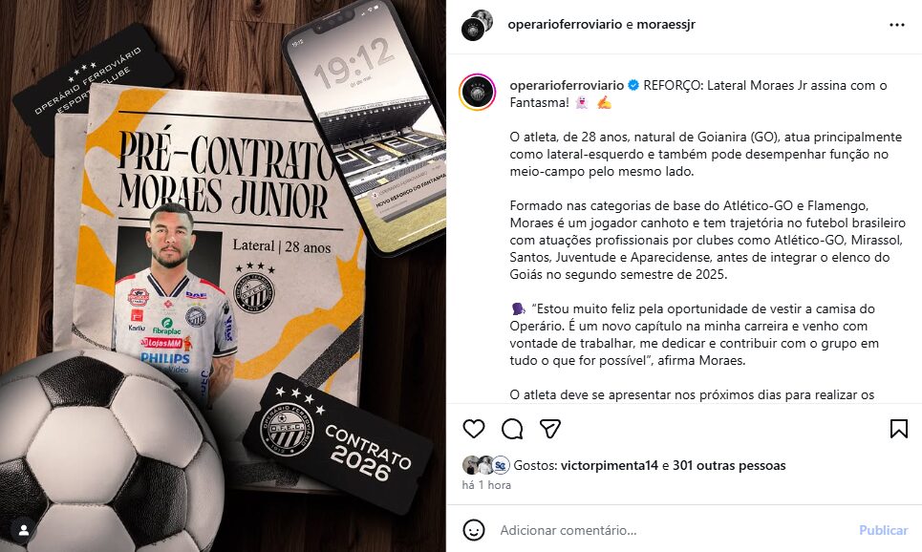The image size is (922, 552).
Task: Open the emoji picker smiley icon
Action: pos(474,530)
